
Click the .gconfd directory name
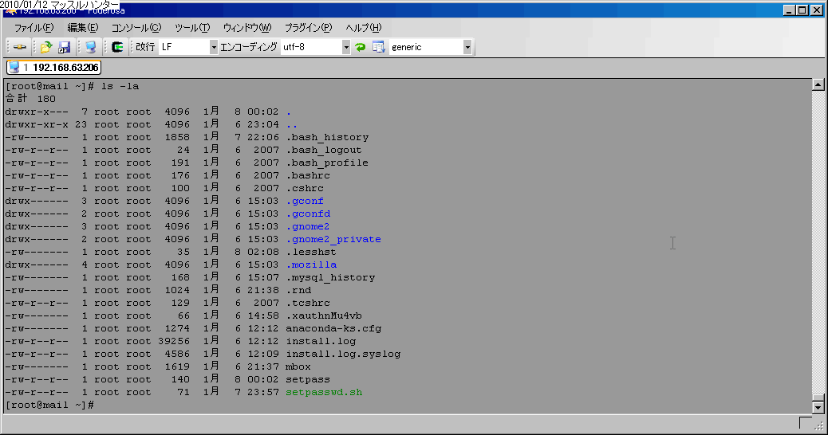point(308,214)
